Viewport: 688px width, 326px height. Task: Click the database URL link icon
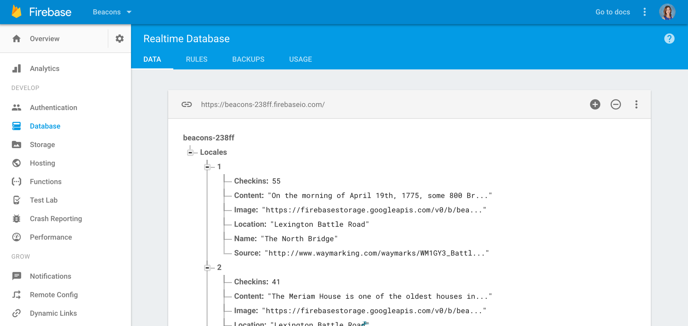187,105
